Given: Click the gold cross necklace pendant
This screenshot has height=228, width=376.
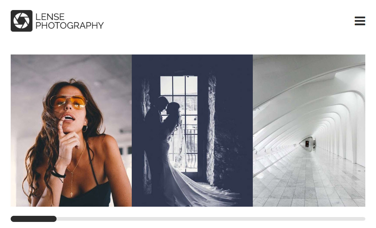Looking at the screenshot, I should pos(72,194).
